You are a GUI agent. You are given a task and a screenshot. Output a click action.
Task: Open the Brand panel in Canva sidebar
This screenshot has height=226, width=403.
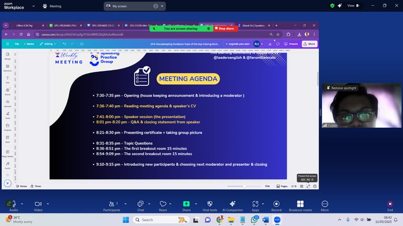click(7, 91)
